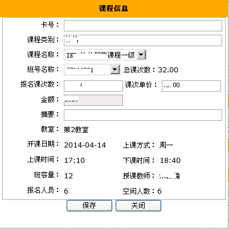
Task: Select the 总课次数 value 32.00
Action: (168, 70)
